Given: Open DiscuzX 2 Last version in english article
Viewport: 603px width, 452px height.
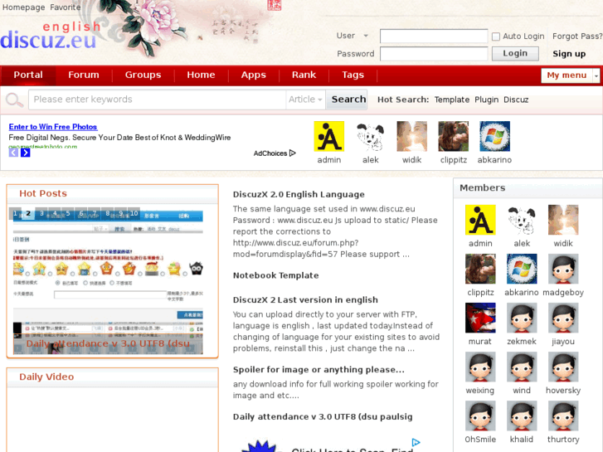Looking at the screenshot, I should (x=305, y=299).
